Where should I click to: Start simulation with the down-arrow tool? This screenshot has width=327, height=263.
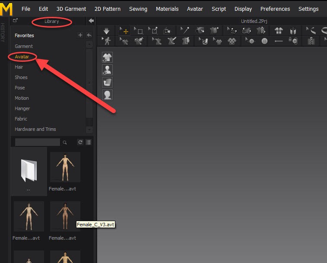pos(106,31)
